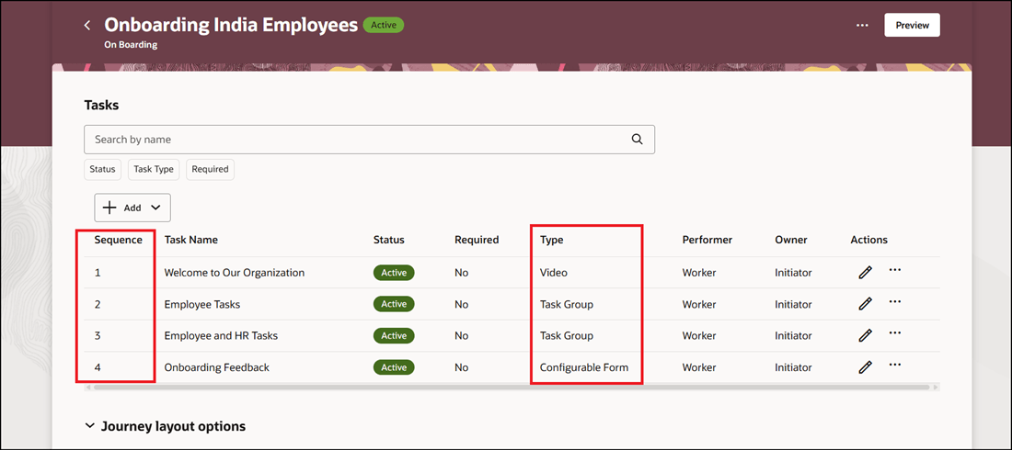Click the Active badge beside the journey title
1012x450 pixels.
pyautogui.click(x=384, y=25)
